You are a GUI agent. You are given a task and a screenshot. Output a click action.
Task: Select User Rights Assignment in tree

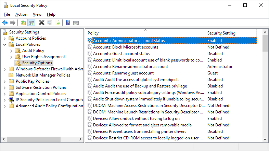click(x=43, y=57)
